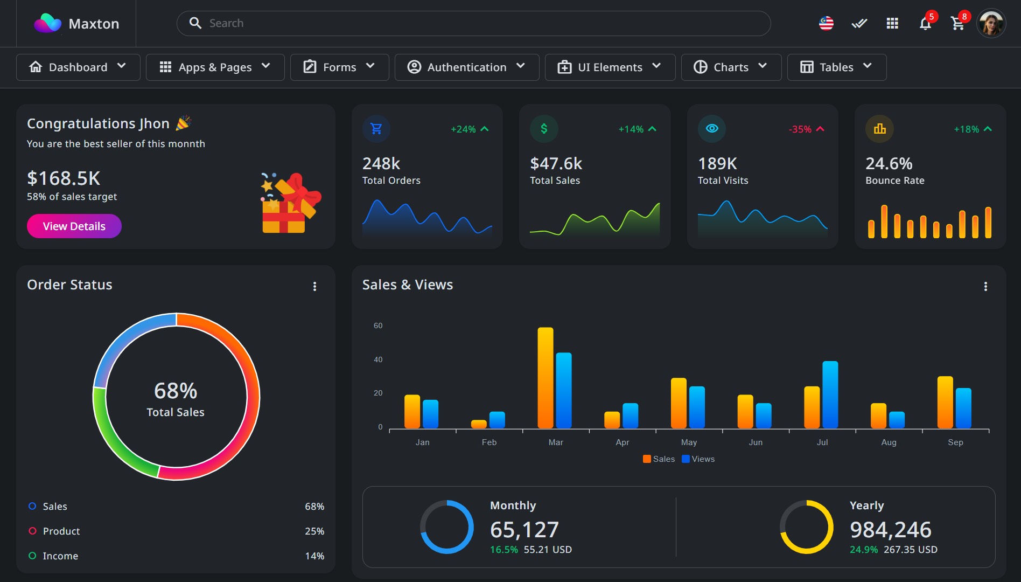Image resolution: width=1021 pixels, height=582 pixels.
Task: Open Order Status three-dot menu
Action: 314,287
